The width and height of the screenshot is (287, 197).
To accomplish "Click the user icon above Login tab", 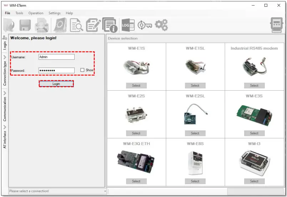I will coord(5,38).
